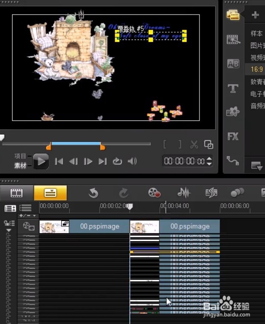Select the second 00.pspimage video clip
The image size is (265, 324).
click(175, 227)
